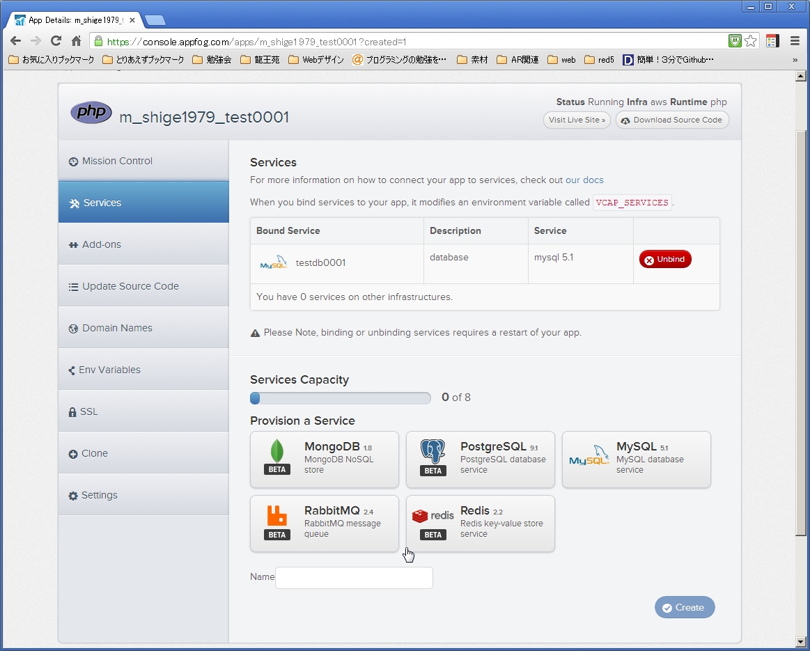Open the 素材 bookmark folder
Viewport: 810px width, 651px height.
(473, 60)
